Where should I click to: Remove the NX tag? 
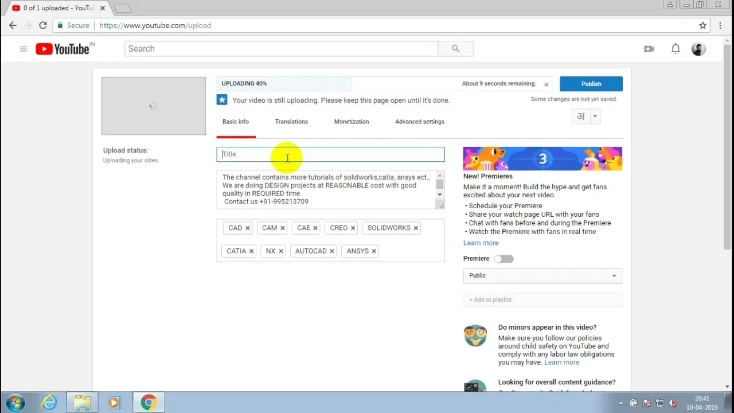tap(281, 251)
